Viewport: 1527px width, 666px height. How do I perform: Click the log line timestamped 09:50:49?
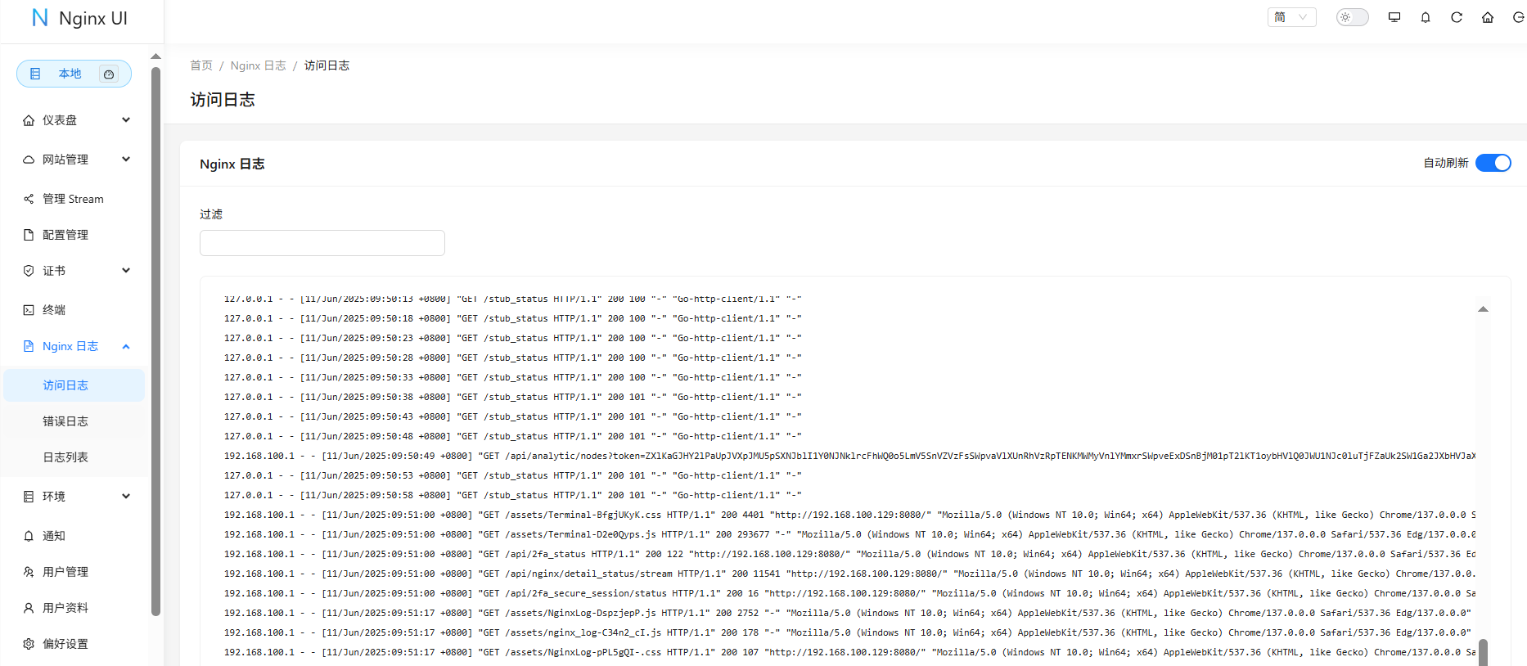pos(849,456)
